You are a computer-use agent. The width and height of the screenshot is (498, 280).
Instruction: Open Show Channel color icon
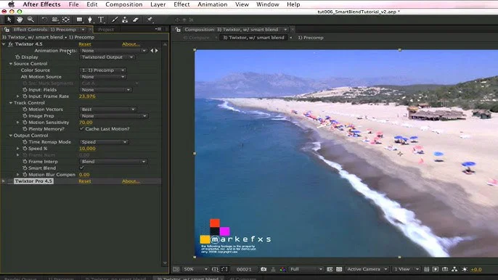point(282,269)
